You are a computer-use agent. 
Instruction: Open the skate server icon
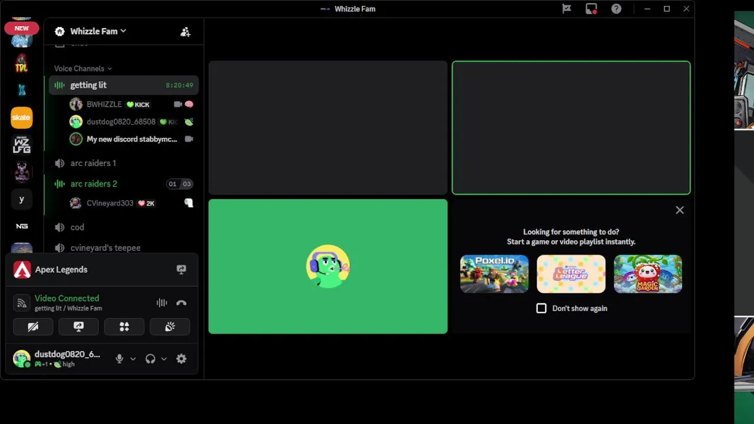pos(22,118)
